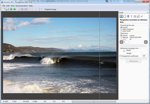
Task: Choose Manual distortion mode
Action: click(121, 37)
